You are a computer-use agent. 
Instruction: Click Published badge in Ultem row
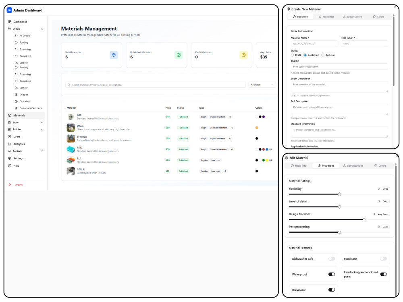183,128
